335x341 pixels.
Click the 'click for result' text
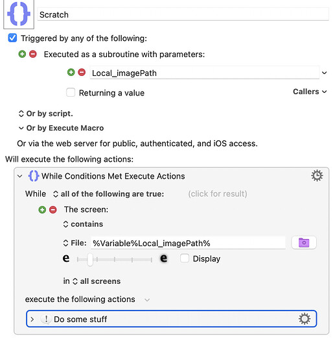[x=218, y=194]
